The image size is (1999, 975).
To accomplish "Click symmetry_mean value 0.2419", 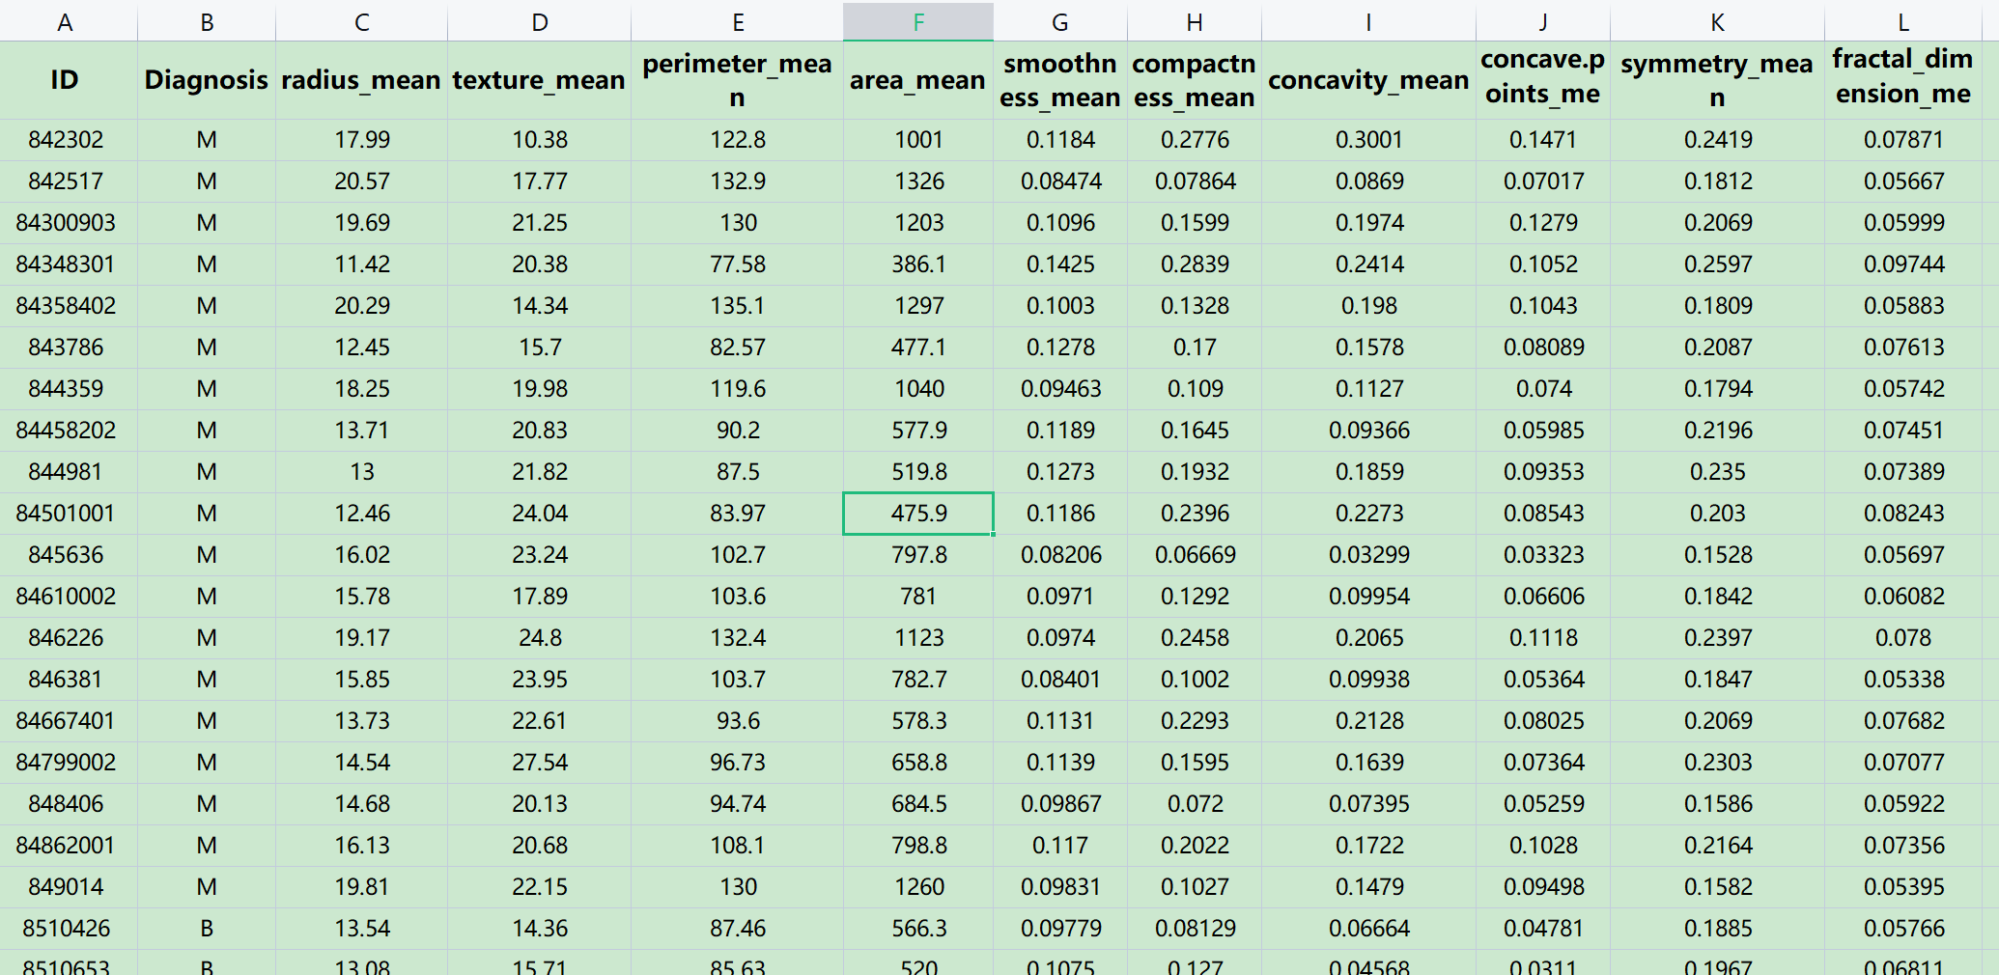I will point(1717,140).
